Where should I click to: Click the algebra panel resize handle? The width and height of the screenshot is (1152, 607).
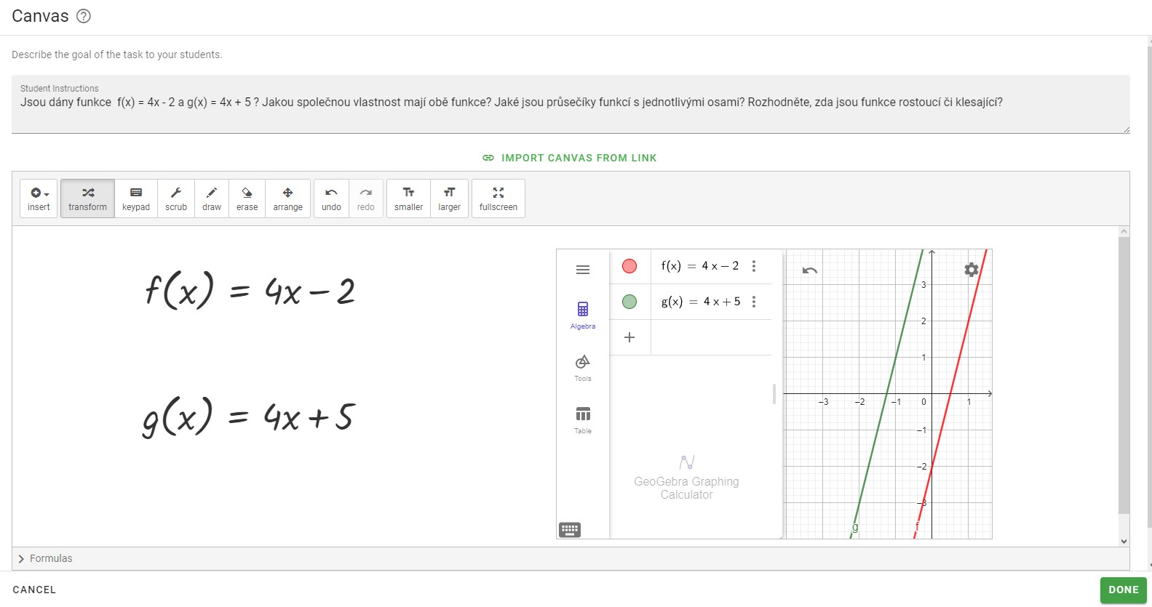[x=774, y=393]
